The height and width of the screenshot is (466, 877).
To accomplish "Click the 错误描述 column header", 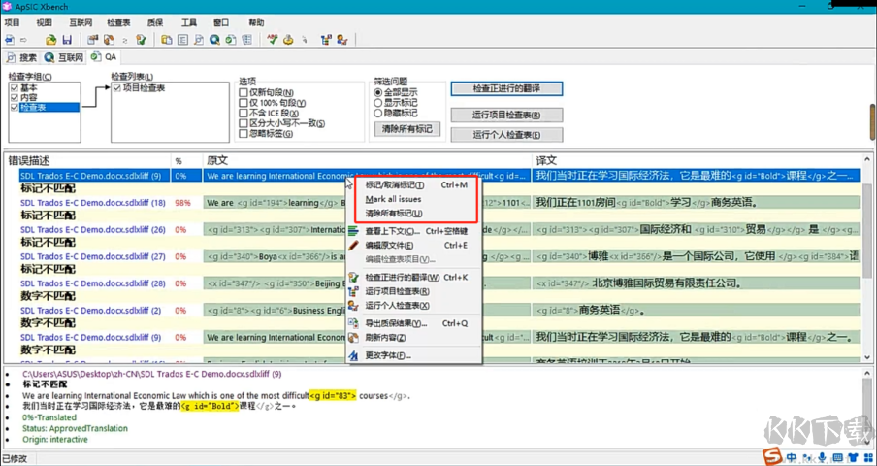I will (86, 160).
